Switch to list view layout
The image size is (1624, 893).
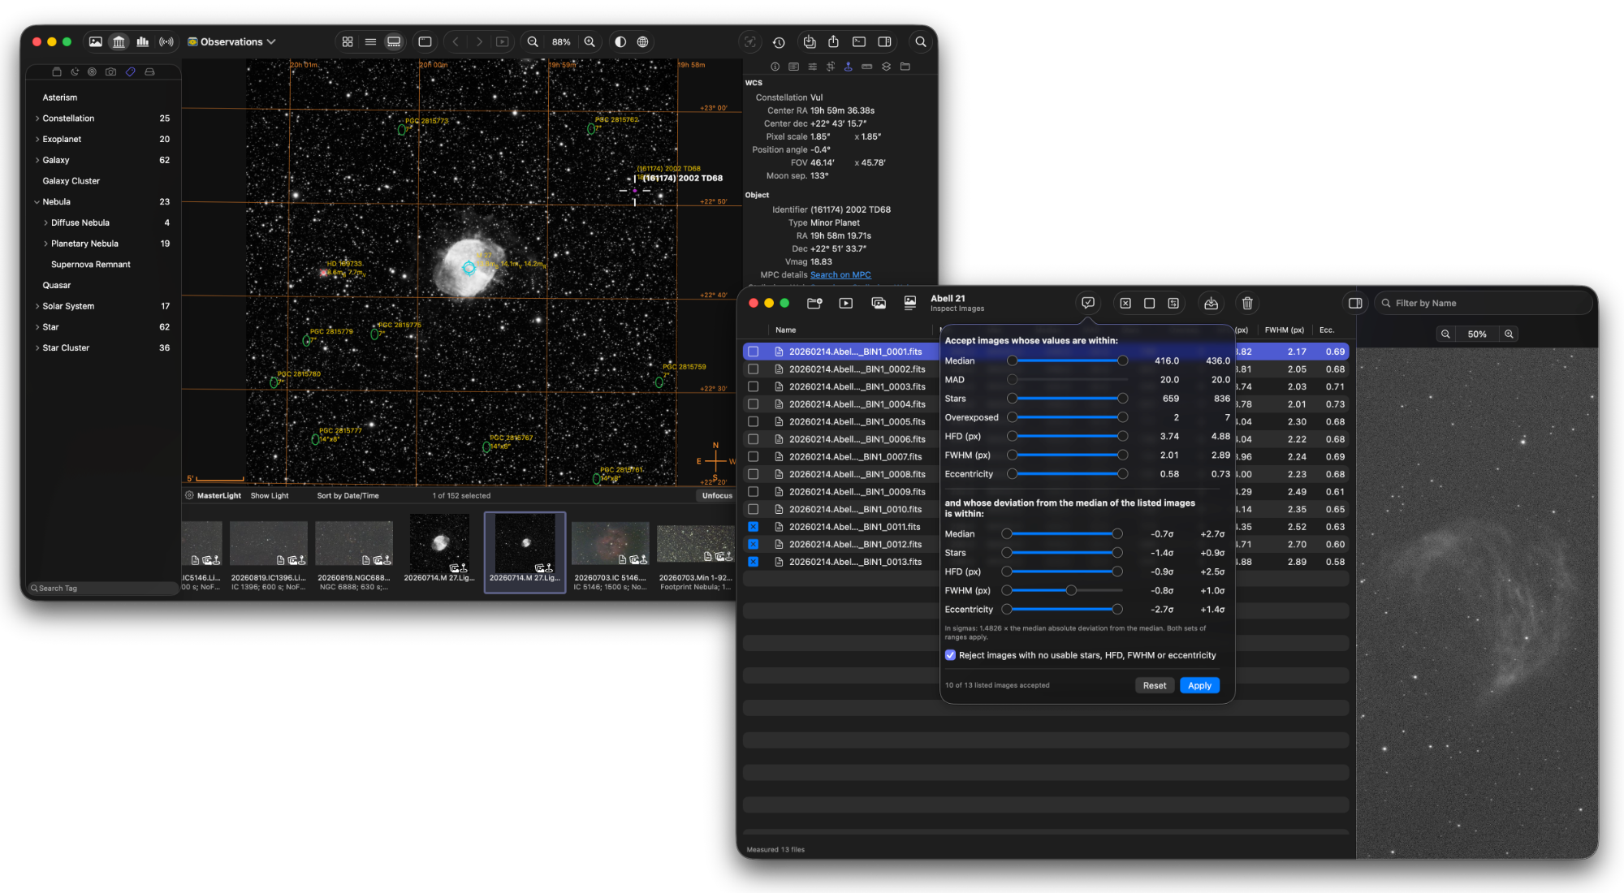370,41
